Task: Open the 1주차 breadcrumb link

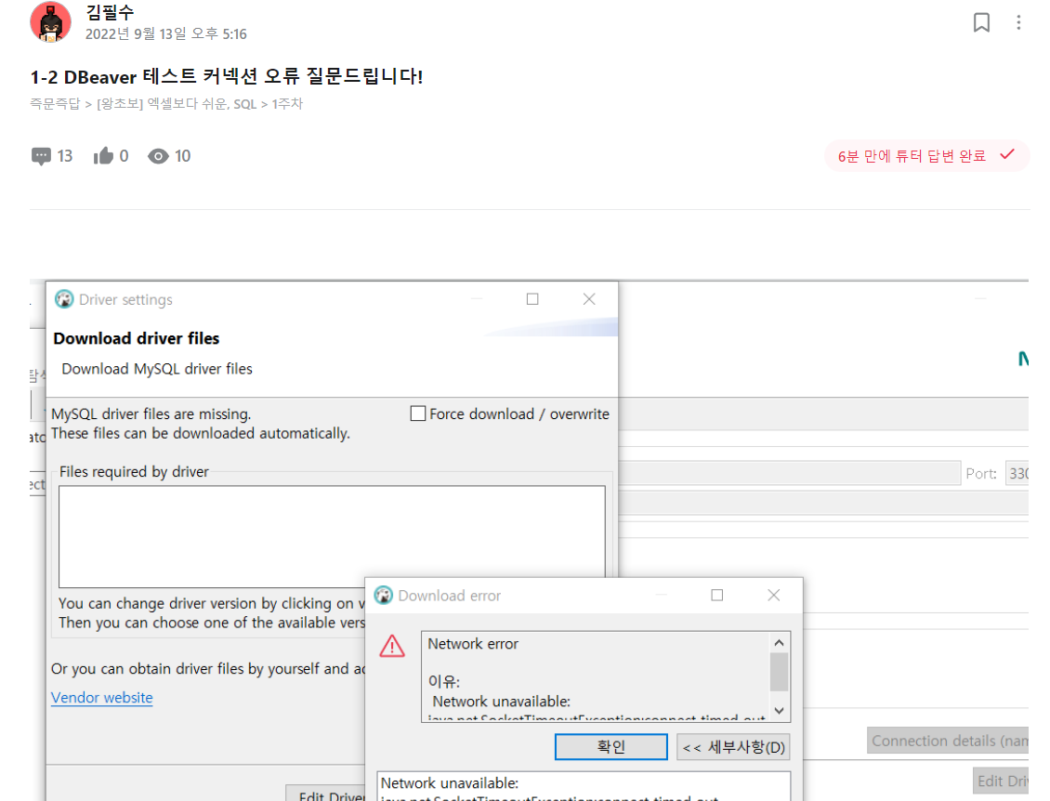Action: 287,104
